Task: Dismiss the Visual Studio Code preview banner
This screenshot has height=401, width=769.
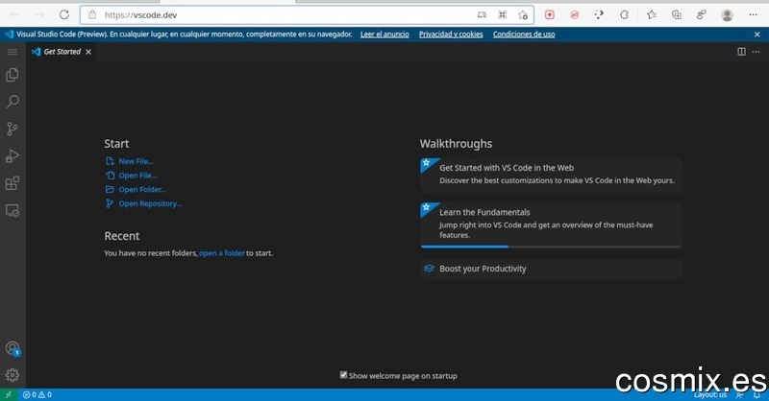Action: pyautogui.click(x=757, y=35)
